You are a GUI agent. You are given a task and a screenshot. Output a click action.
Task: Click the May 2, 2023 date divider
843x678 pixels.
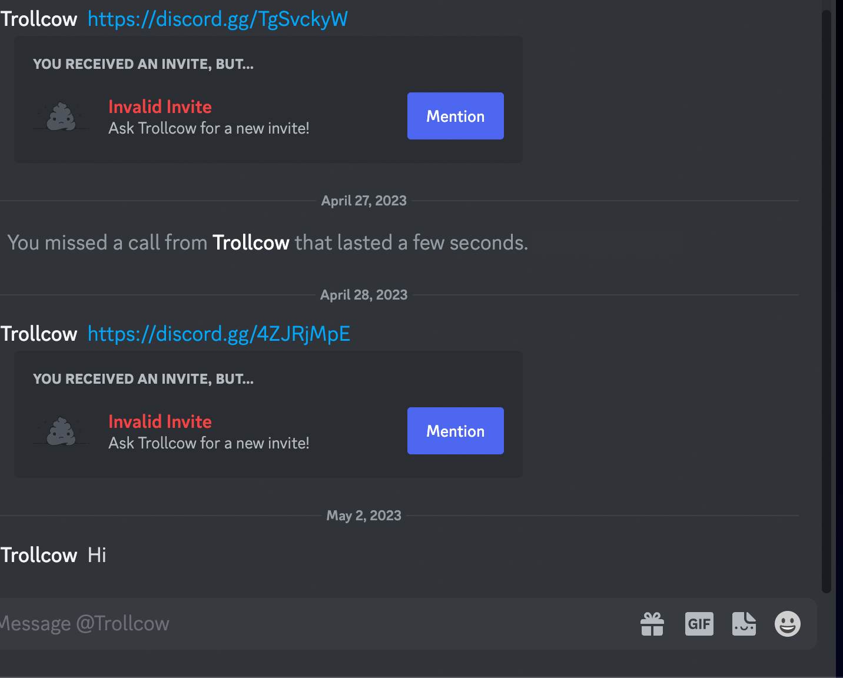(x=364, y=516)
